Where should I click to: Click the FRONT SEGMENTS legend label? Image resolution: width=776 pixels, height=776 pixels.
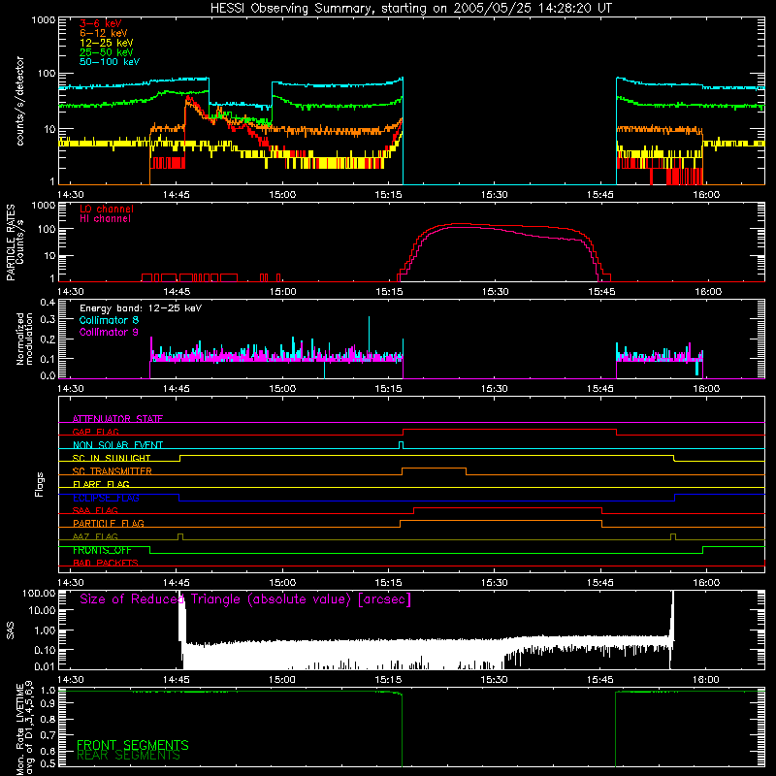tap(133, 745)
